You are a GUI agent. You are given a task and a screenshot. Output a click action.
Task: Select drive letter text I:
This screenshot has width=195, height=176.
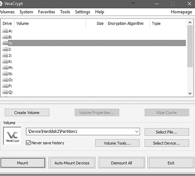(x=10, y=49)
